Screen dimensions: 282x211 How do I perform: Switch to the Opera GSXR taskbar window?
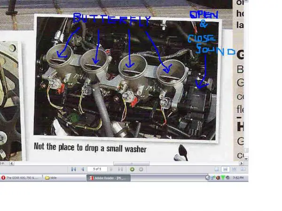point(21,178)
